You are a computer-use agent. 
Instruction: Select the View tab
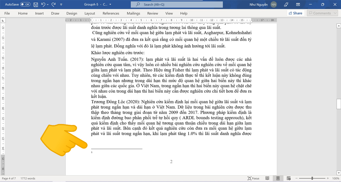(x=169, y=13)
